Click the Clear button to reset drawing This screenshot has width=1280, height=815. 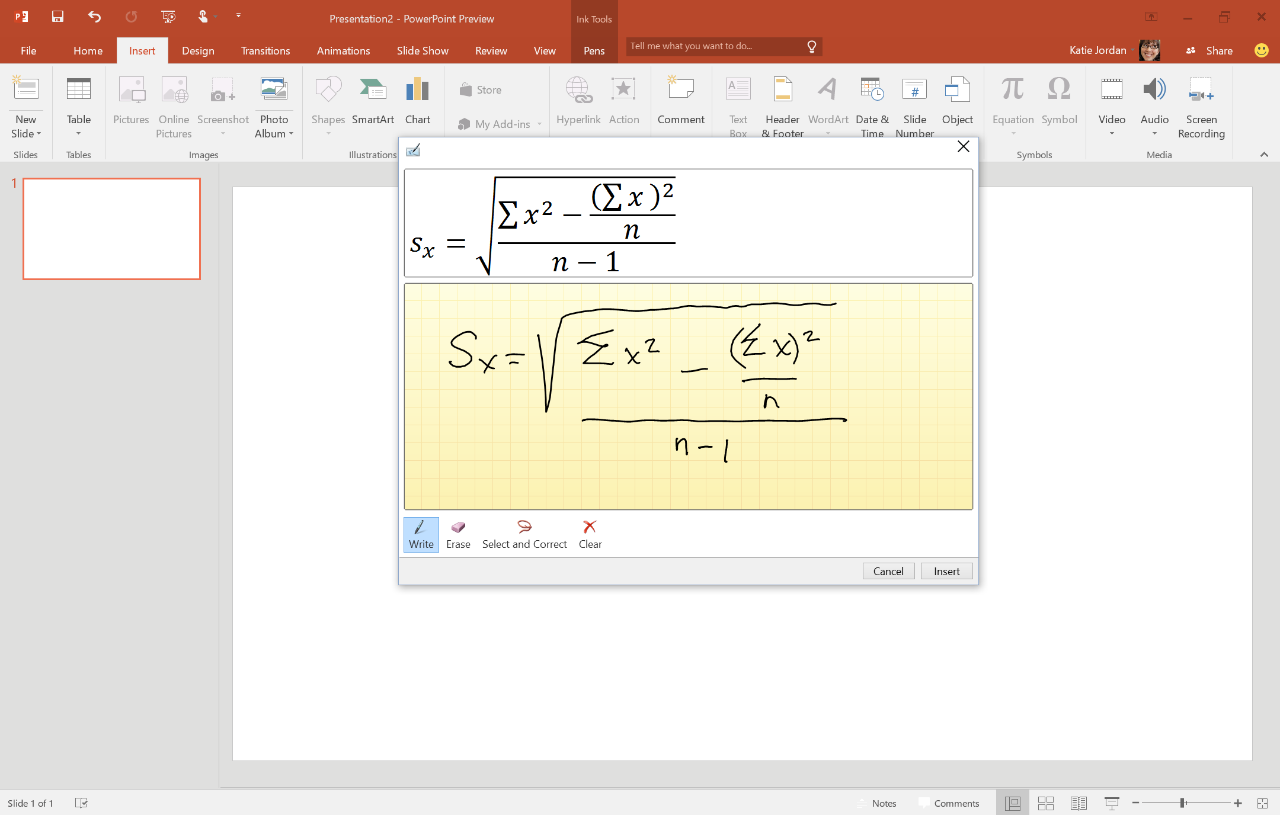(588, 534)
